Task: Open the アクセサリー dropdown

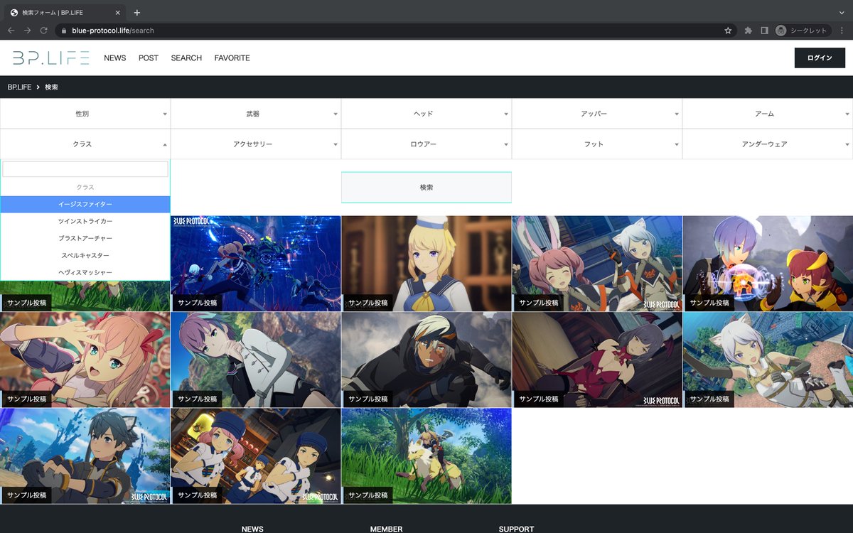Action: (x=256, y=144)
